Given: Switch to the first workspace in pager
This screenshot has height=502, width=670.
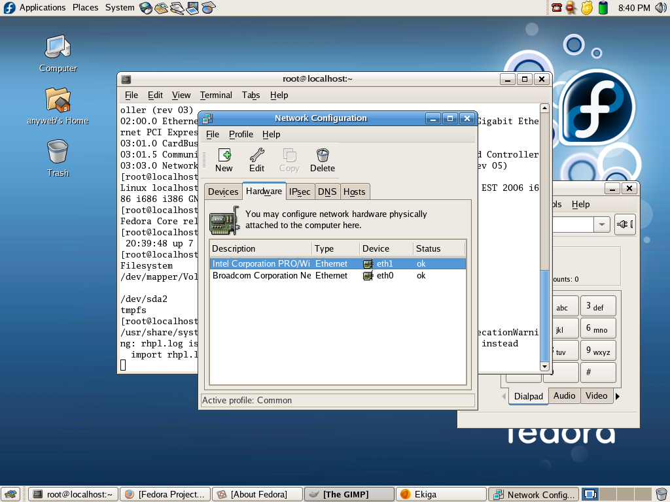Looking at the screenshot, I should click(x=590, y=494).
